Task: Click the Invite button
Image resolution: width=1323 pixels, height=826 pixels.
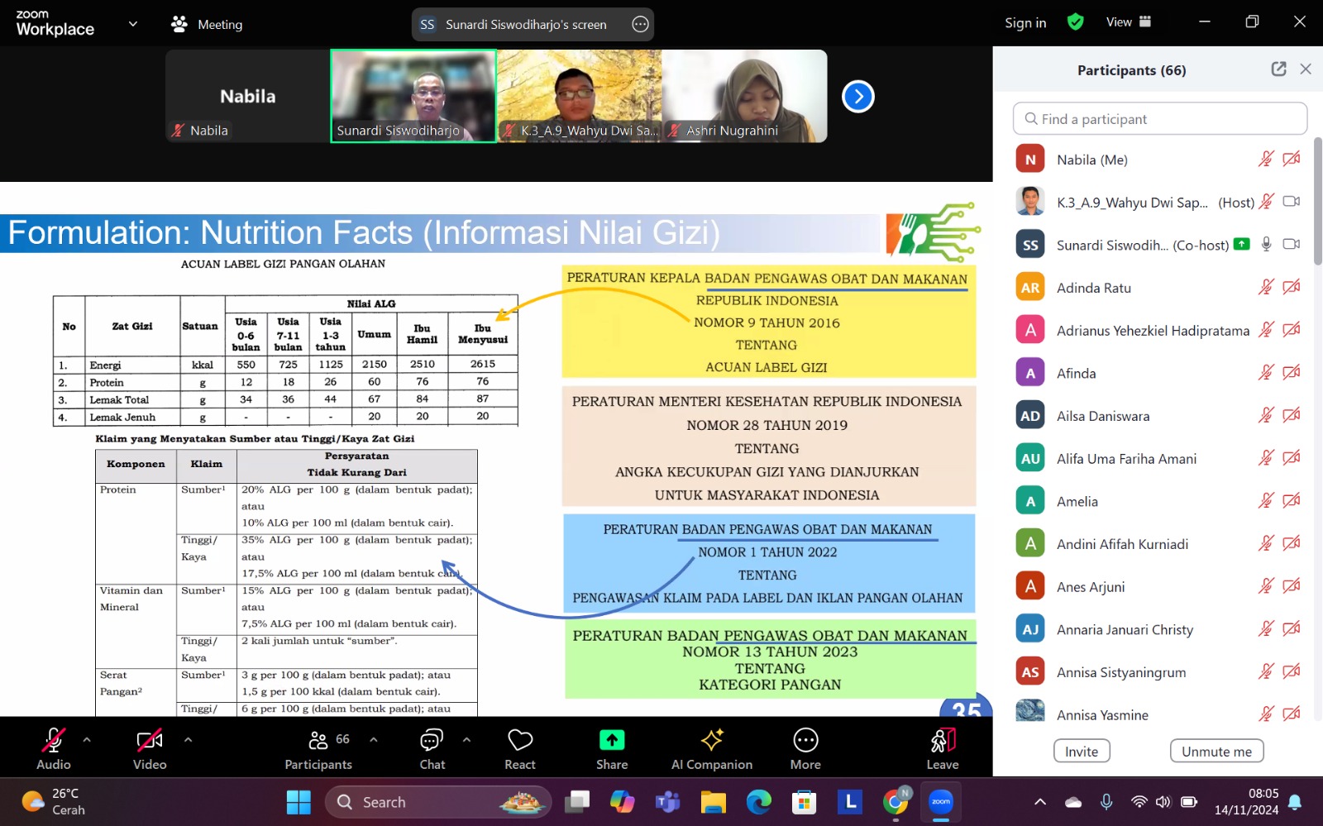Action: point(1081,751)
